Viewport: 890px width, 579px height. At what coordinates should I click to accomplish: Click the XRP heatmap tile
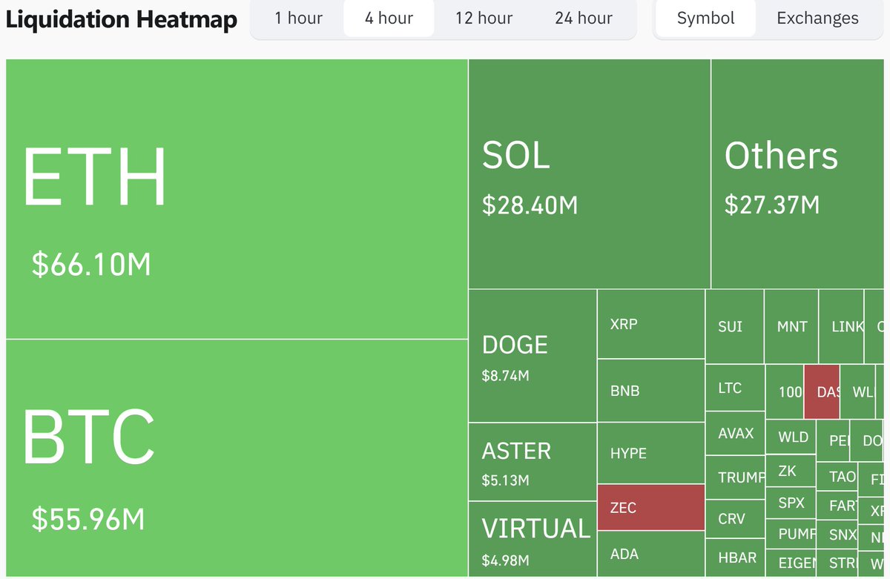pyautogui.click(x=650, y=324)
